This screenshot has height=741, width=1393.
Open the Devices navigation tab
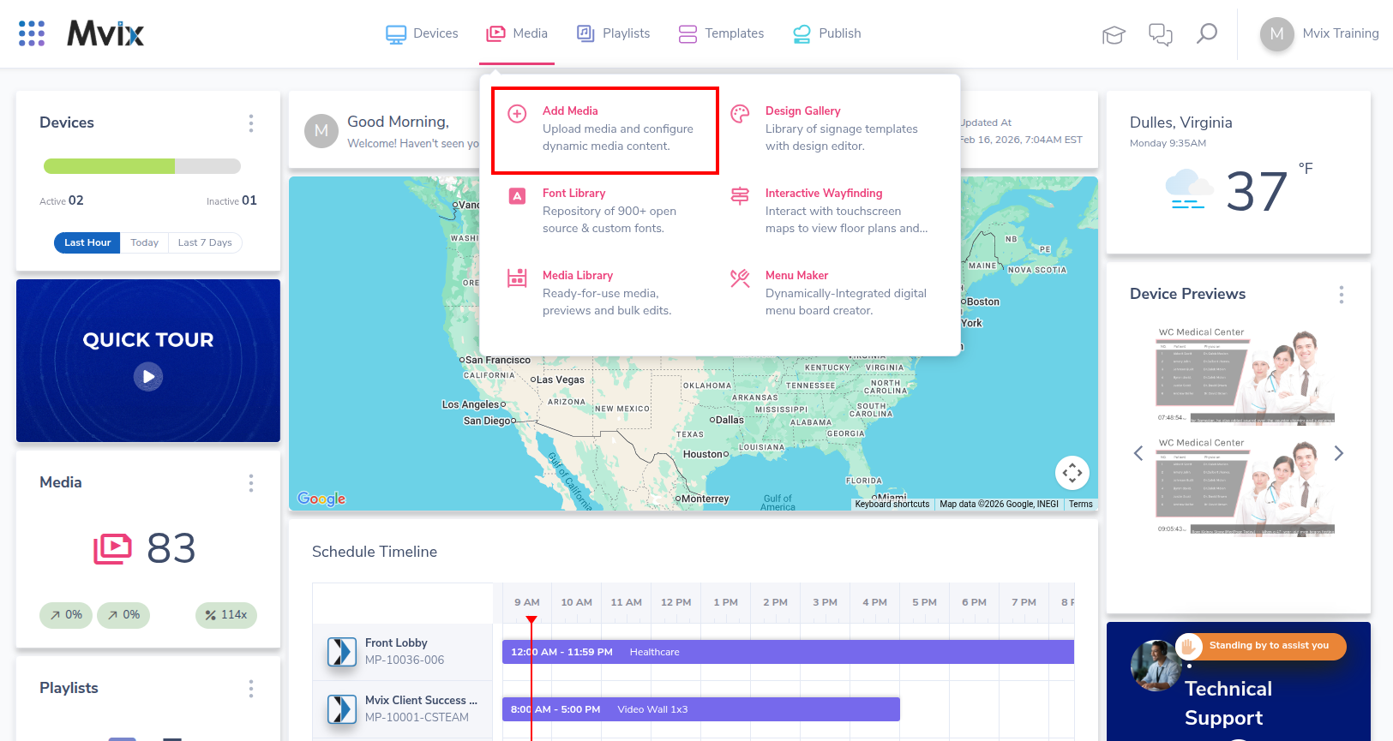(422, 33)
